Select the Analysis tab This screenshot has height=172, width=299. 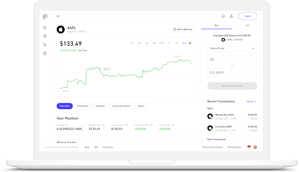point(100,106)
